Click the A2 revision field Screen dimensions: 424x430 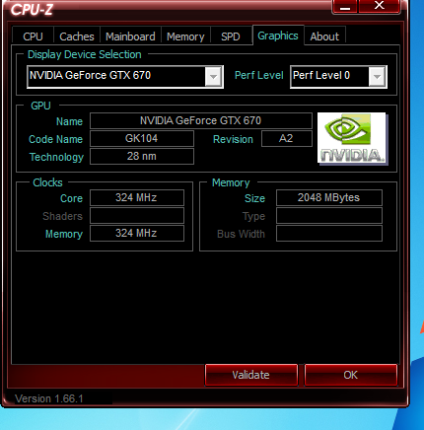[x=286, y=138]
